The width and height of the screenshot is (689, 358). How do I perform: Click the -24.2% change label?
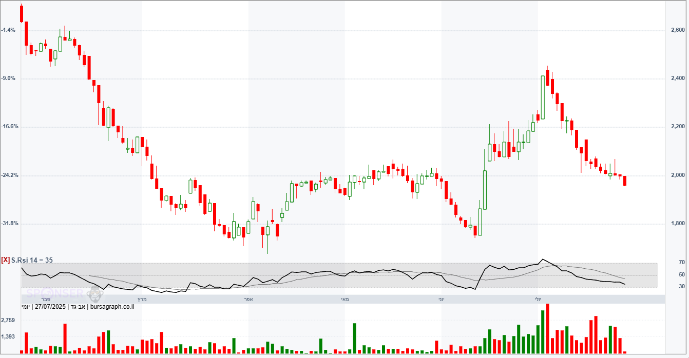pos(10,175)
